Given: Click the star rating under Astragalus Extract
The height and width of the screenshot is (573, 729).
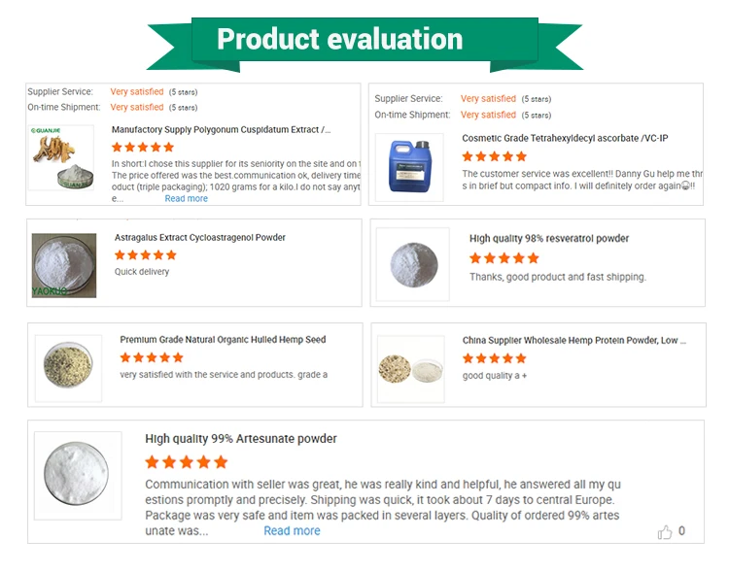Looking at the screenshot, I should pyautogui.click(x=146, y=254).
